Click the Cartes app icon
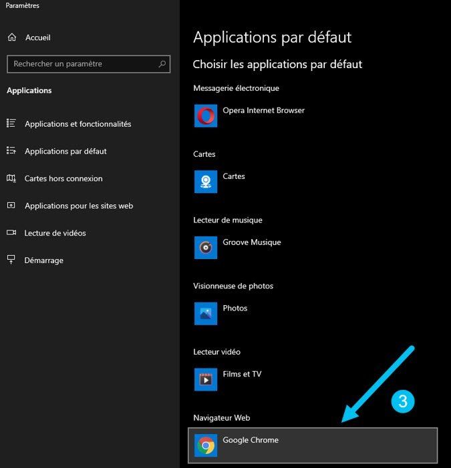Viewport: 451px width, 468px height. tap(206, 182)
